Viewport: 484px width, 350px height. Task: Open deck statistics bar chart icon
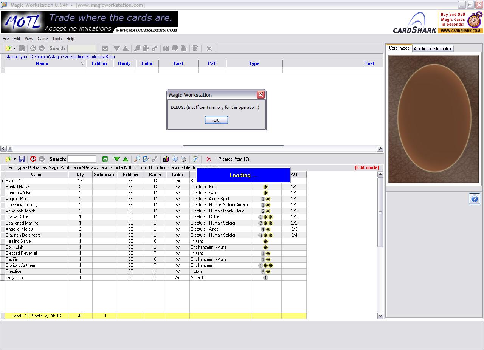click(x=166, y=159)
